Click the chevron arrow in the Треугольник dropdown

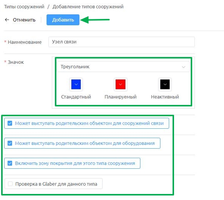(x=184, y=67)
